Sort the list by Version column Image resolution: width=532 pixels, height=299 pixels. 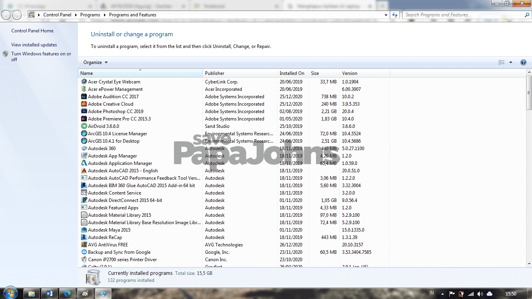(x=364, y=73)
